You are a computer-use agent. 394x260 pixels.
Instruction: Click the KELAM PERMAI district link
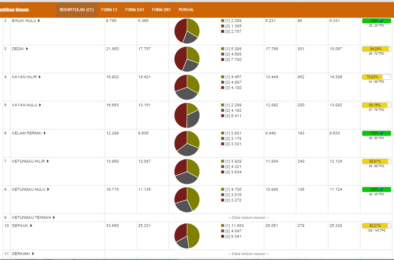click(27, 133)
